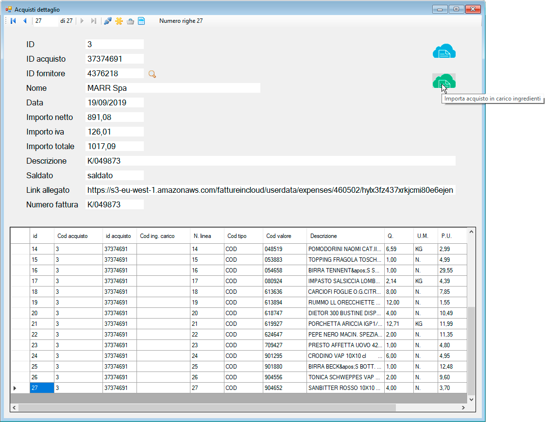Image resolution: width=545 pixels, height=422 pixels.
Task: Click the shopping basket toolbar icon
Action: click(130, 21)
